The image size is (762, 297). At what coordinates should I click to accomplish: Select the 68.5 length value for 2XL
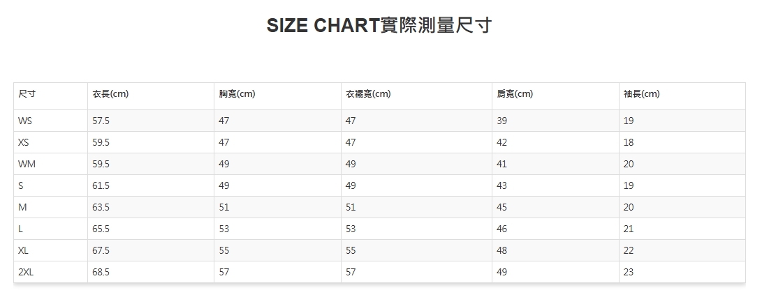point(101,273)
